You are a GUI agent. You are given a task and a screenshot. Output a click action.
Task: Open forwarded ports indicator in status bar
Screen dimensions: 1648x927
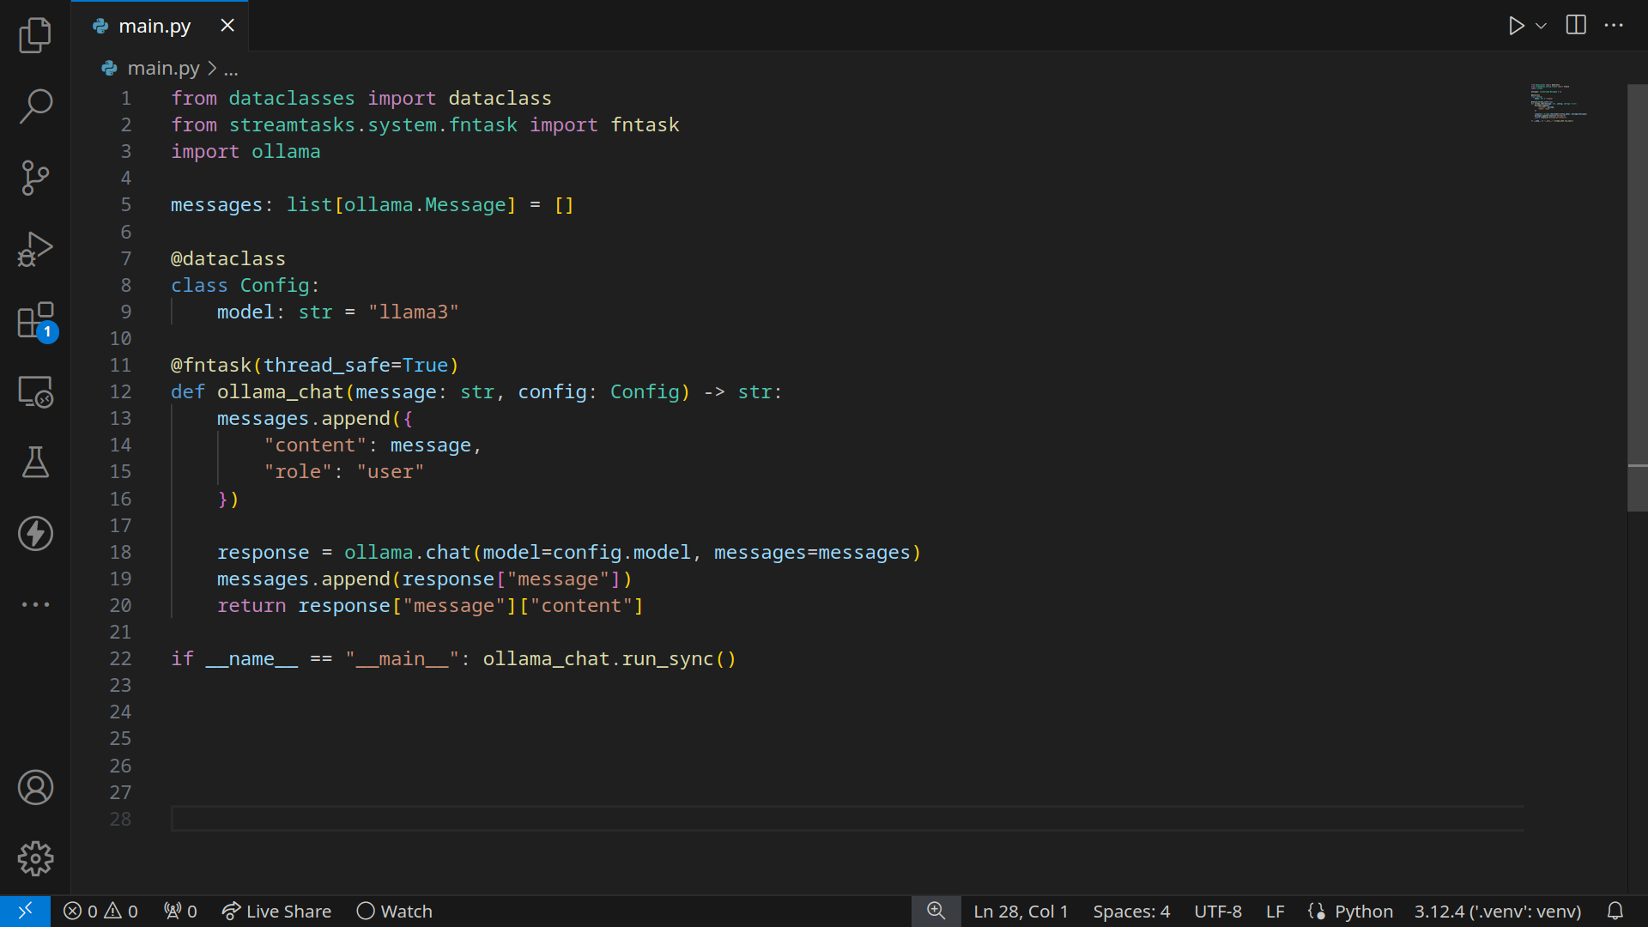pos(180,911)
